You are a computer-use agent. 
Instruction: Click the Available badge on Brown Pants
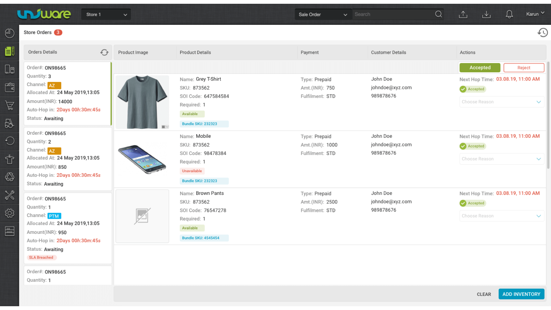(192, 228)
